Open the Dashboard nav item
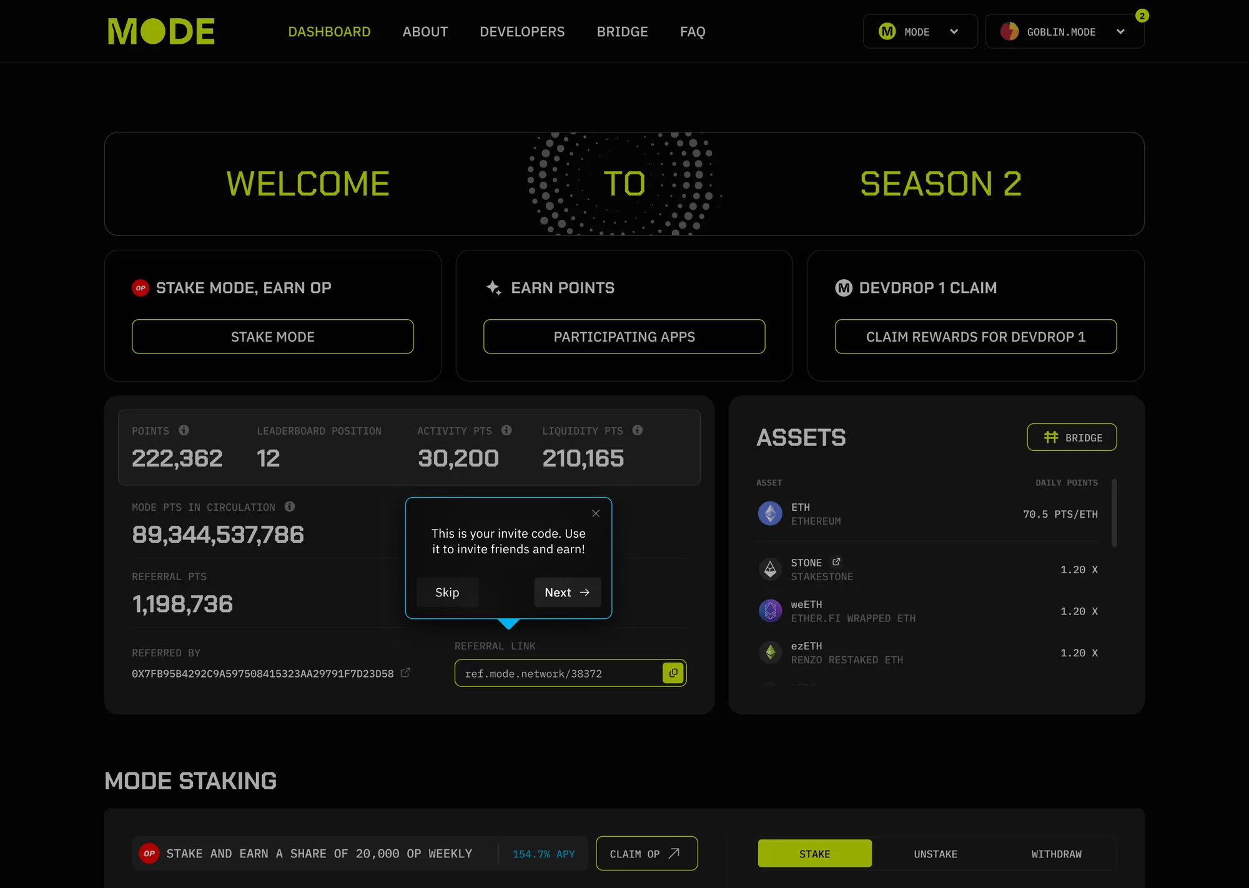The width and height of the screenshot is (1249, 888). click(x=329, y=32)
